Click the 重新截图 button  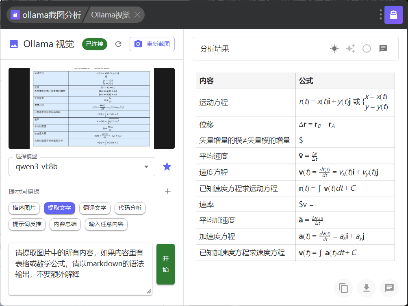(x=152, y=44)
